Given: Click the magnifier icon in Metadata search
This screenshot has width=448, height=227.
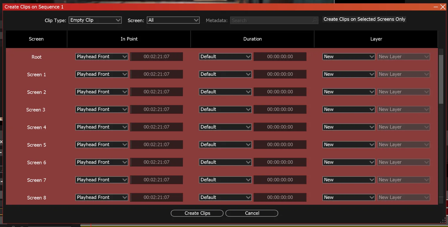Looking at the screenshot, I should (x=315, y=20).
